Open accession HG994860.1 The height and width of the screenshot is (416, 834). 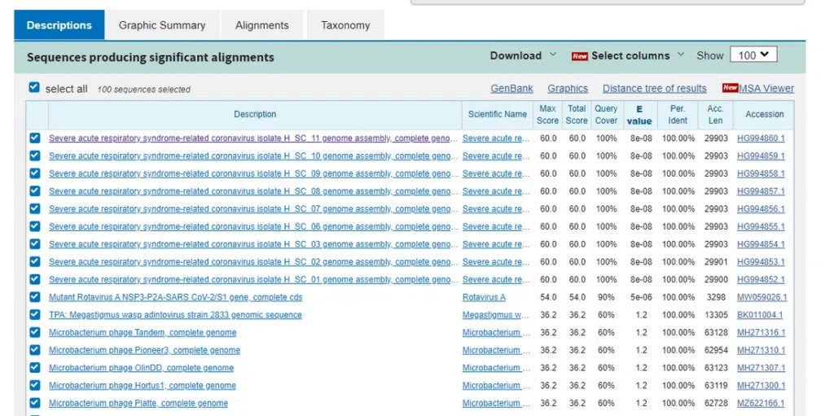click(761, 138)
